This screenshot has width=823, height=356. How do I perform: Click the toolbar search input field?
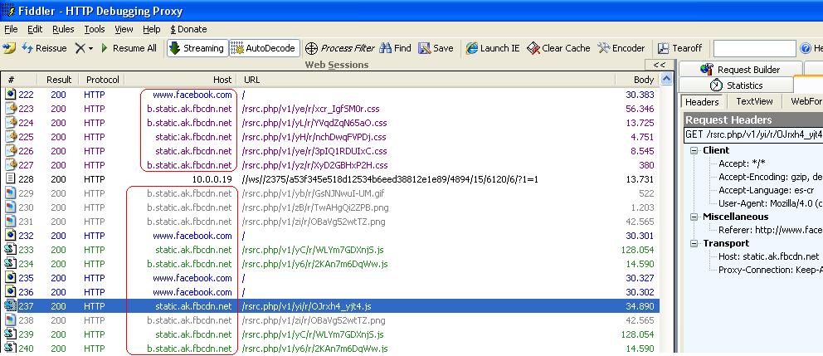pyautogui.click(x=754, y=48)
